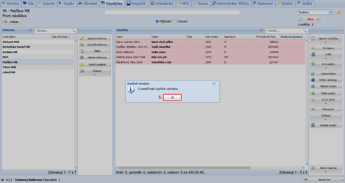Open Historie knihovny info button
This screenshot has width=345, height=183.
95,57
